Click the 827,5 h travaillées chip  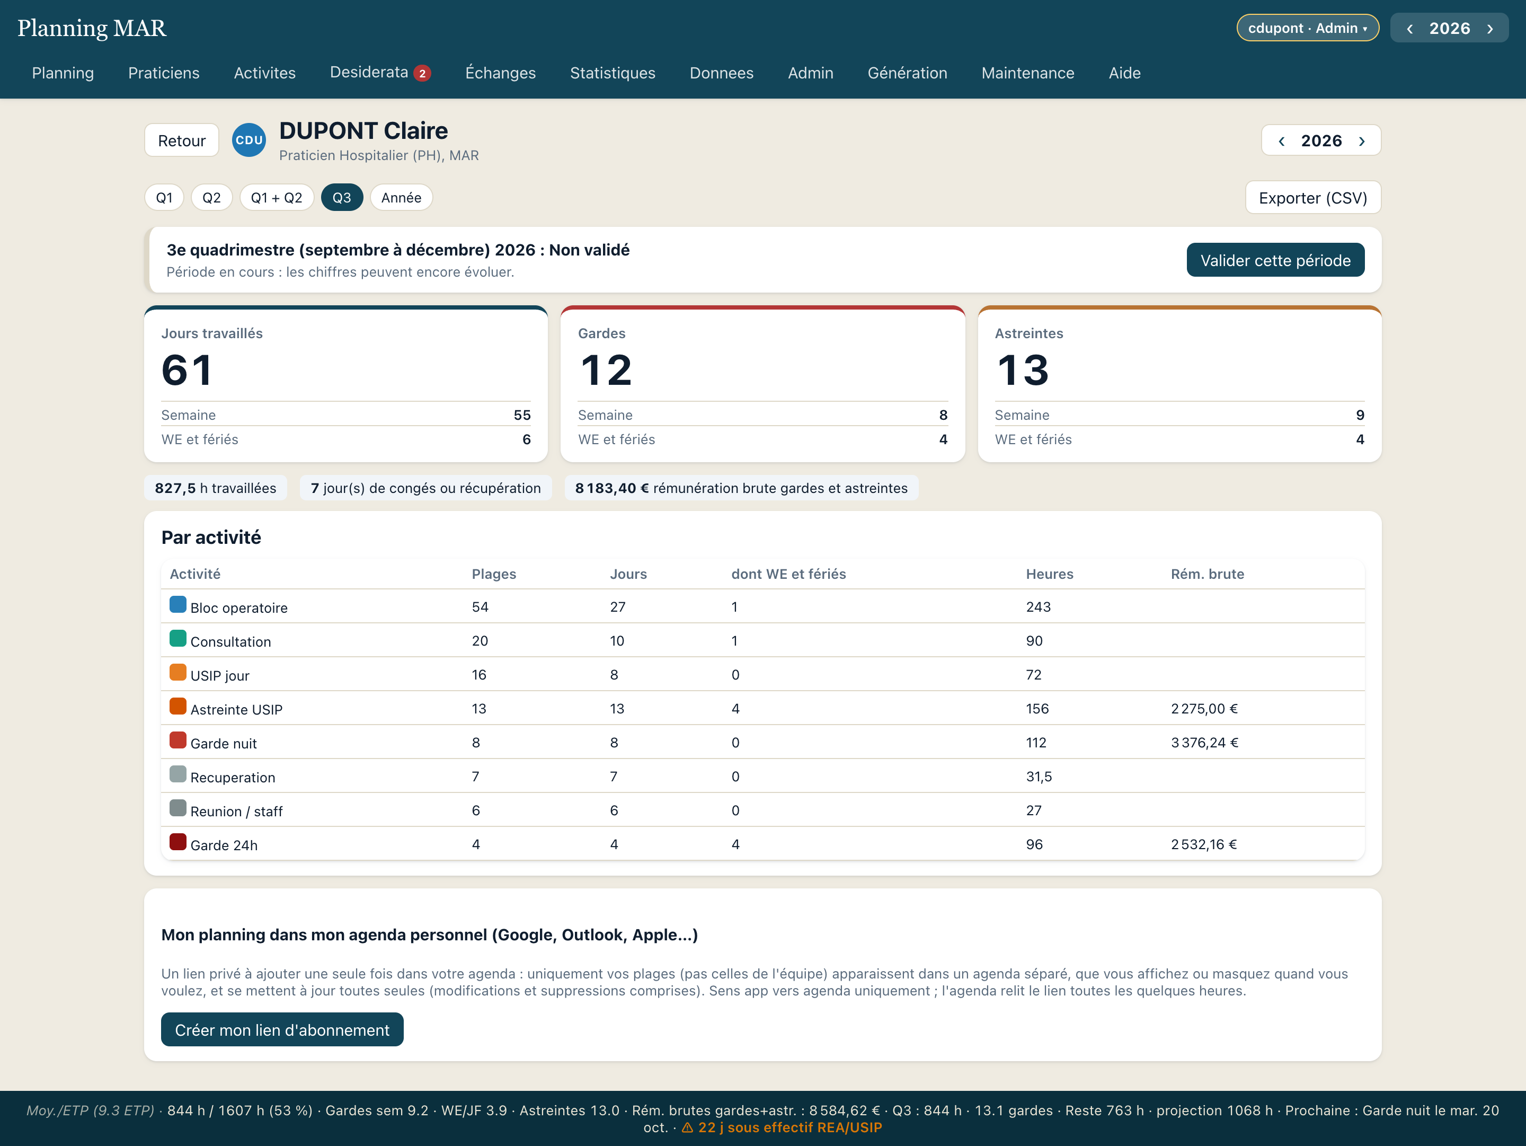(x=215, y=488)
